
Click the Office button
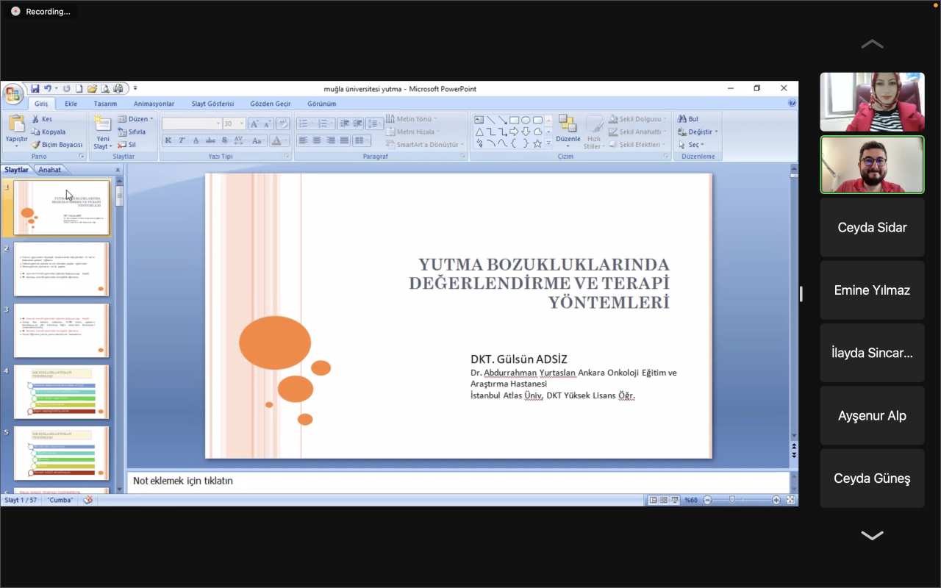tap(12, 94)
